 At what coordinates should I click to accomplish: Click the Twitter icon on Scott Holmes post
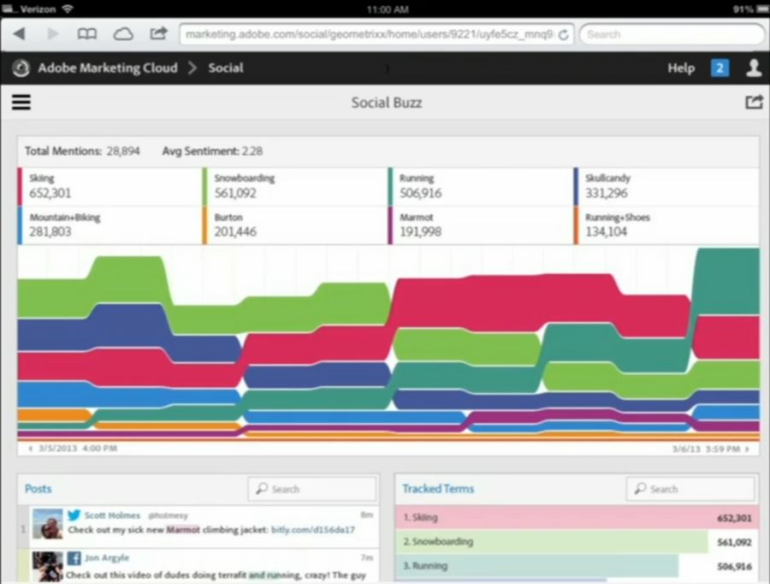click(74, 515)
